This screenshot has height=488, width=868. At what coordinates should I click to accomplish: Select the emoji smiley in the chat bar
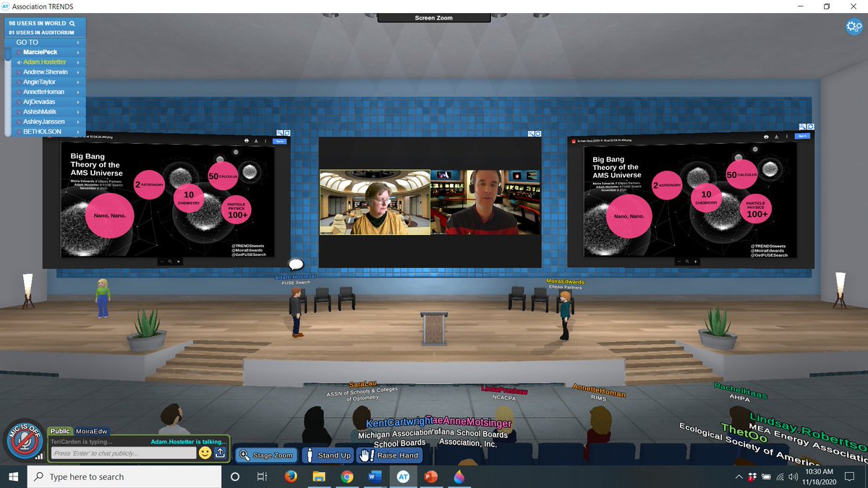205,452
